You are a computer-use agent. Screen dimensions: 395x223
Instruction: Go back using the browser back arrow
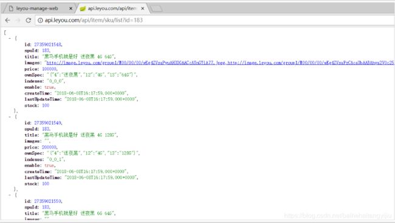pyautogui.click(x=7, y=21)
